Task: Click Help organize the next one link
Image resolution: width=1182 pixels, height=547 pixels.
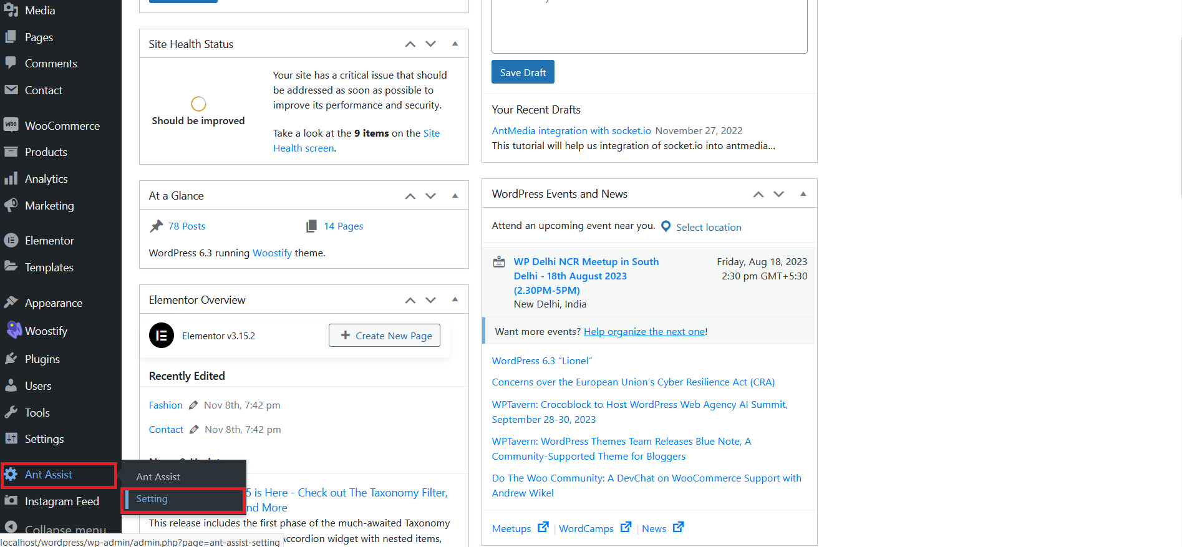Action: coord(644,331)
